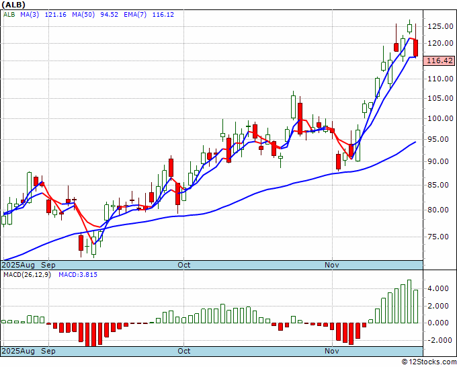Click the 116.42 current price tag
457x367 pixels.
439,60
